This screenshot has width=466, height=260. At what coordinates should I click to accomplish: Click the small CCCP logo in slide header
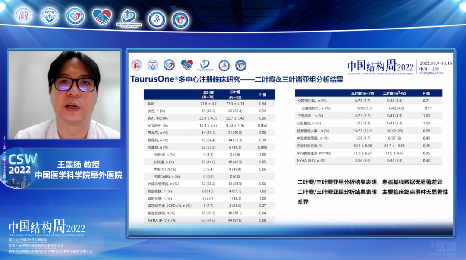coord(153,65)
